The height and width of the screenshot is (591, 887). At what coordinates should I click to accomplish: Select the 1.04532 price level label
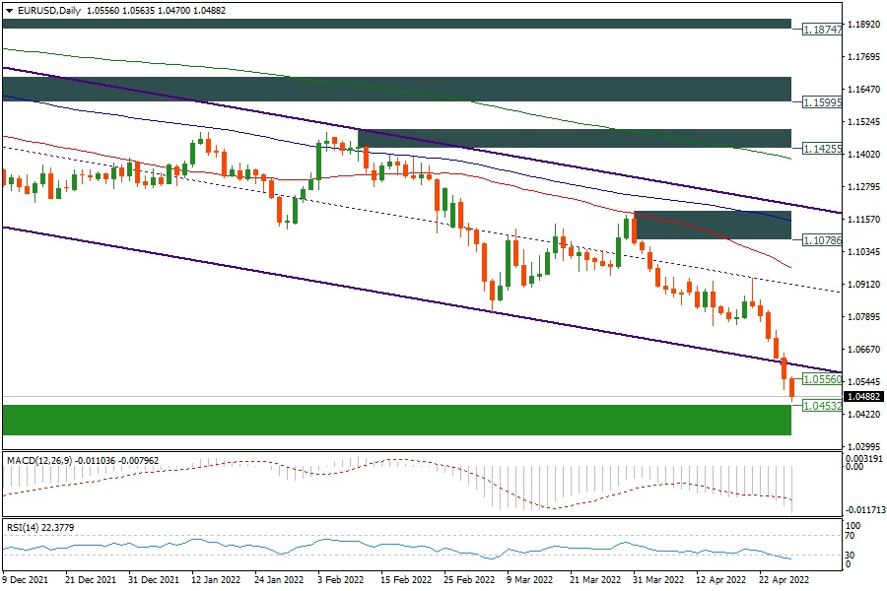(820, 405)
